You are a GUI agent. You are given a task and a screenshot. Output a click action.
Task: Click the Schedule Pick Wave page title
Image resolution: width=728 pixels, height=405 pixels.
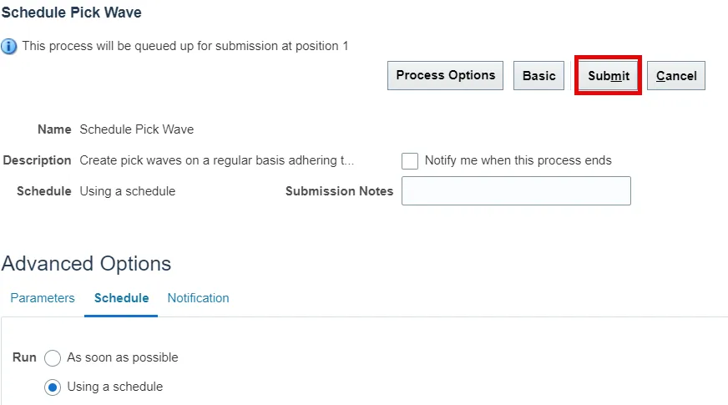coord(72,13)
